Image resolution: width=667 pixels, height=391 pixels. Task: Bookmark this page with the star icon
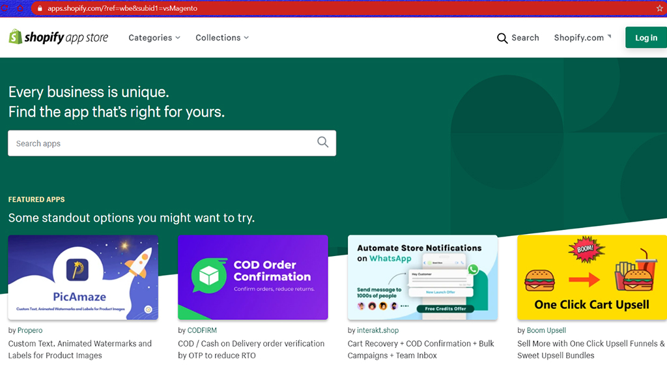[x=659, y=8]
